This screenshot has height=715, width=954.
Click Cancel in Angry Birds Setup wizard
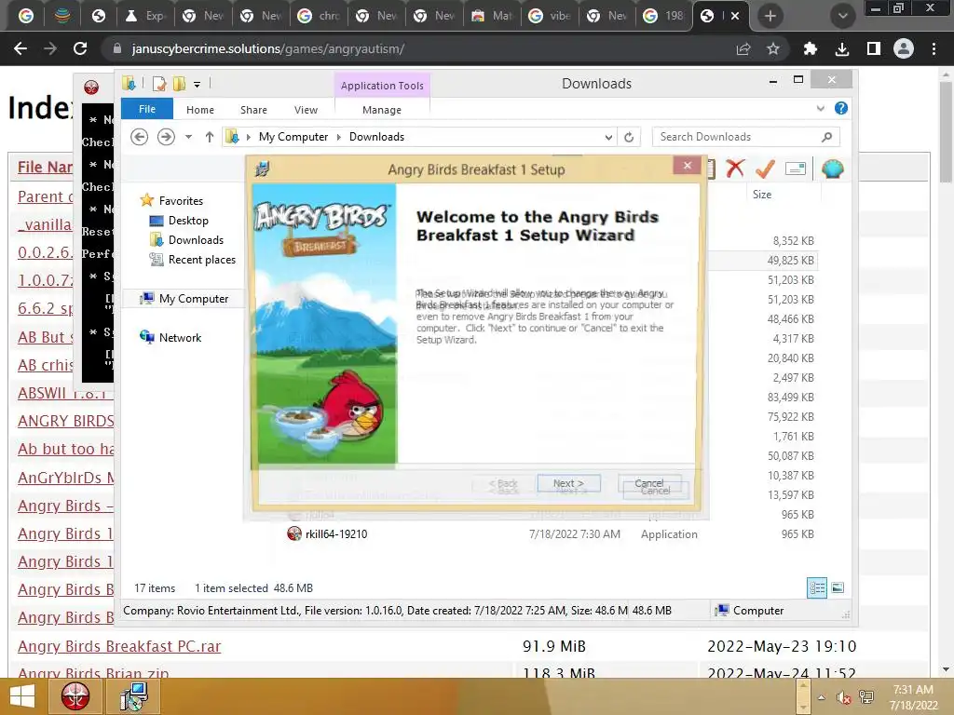[x=649, y=483]
